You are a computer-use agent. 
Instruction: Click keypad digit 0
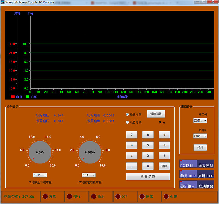148,166
